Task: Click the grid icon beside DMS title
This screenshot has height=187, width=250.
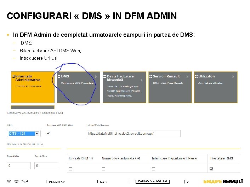Action: pyautogui.click(x=59, y=76)
